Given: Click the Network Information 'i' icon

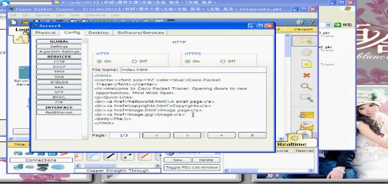Looking at the screenshot, I should click(300, 22).
